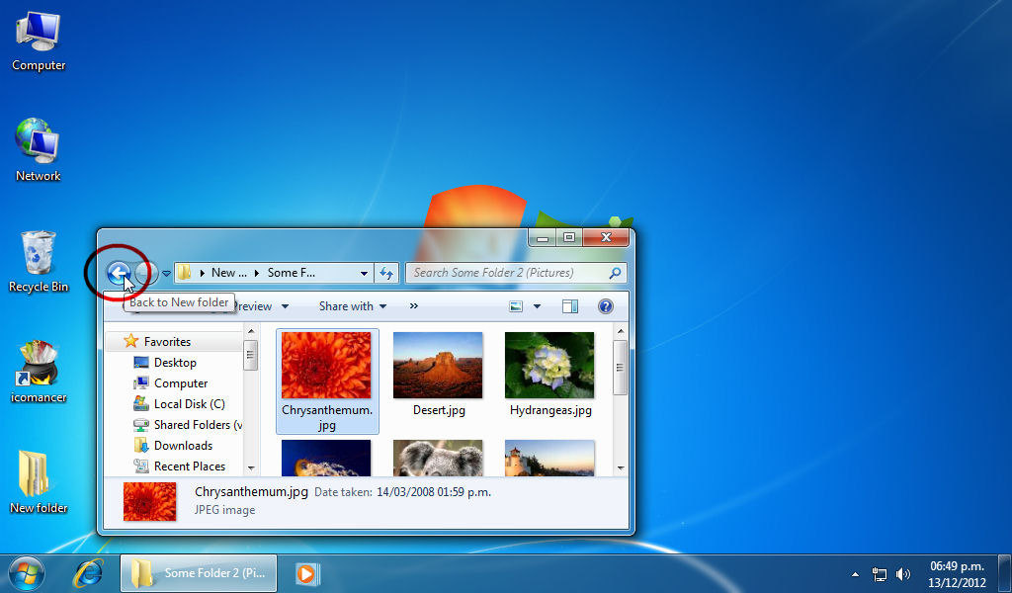
Task: Click the "JPEG image" type label
Action: 224,510
